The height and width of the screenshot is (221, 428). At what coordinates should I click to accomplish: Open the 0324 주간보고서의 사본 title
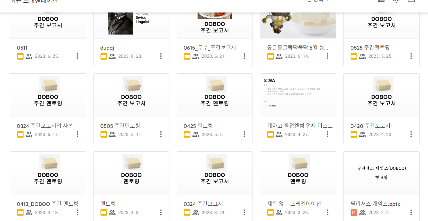[45, 126]
